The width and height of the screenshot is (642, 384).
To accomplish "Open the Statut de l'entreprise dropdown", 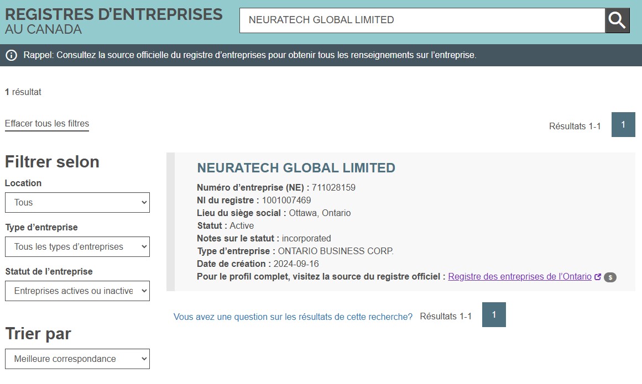I will pyautogui.click(x=77, y=291).
